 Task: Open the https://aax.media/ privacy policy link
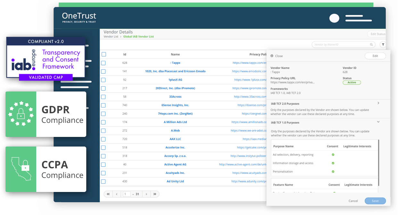coord(255,139)
